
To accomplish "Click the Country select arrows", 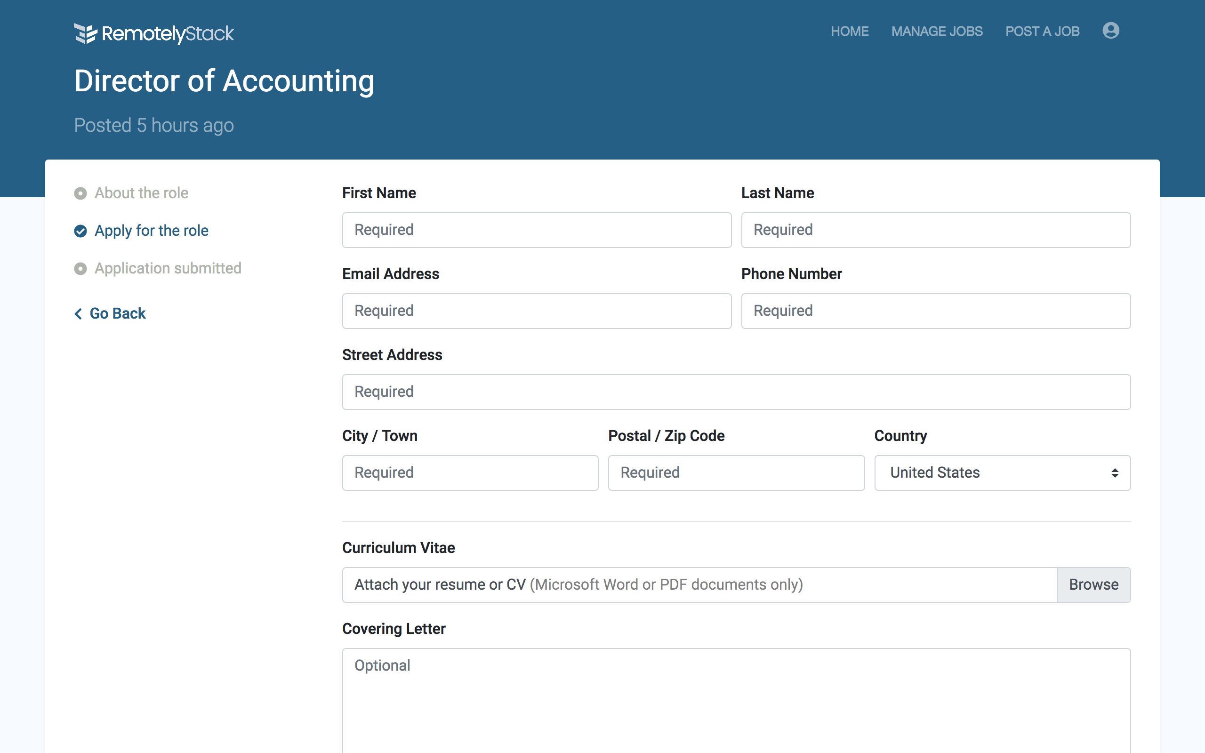I will 1114,473.
